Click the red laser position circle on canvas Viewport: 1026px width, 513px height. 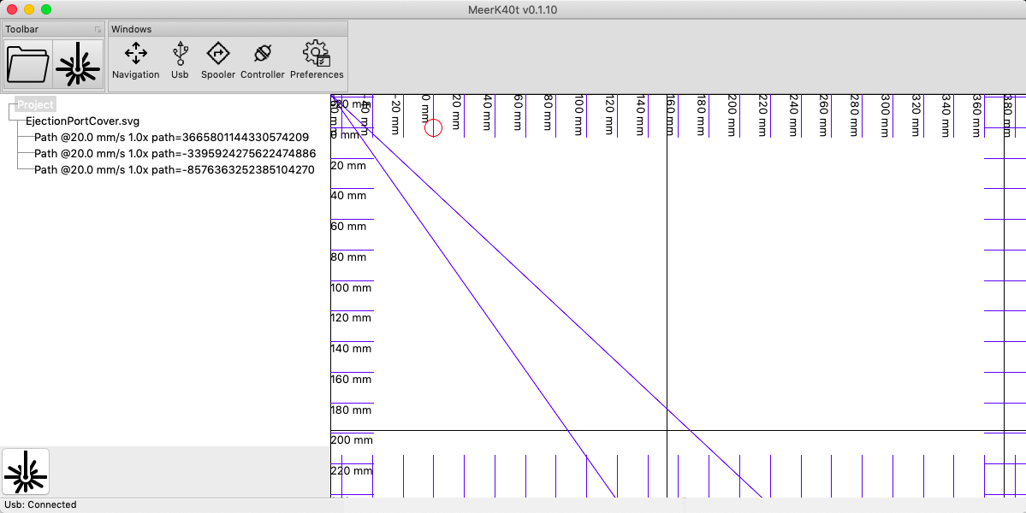pyautogui.click(x=433, y=128)
